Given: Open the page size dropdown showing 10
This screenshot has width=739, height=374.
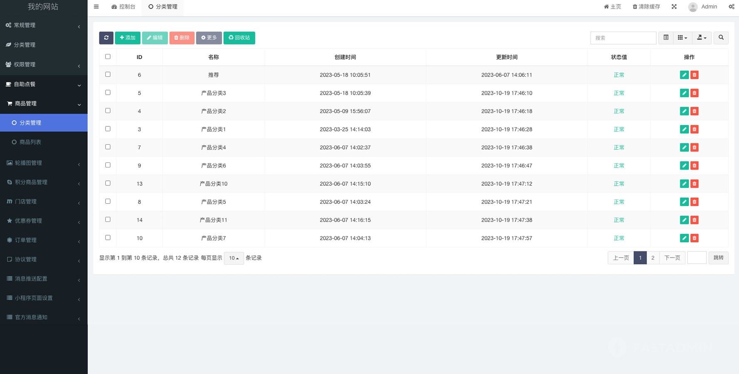Looking at the screenshot, I should point(234,258).
